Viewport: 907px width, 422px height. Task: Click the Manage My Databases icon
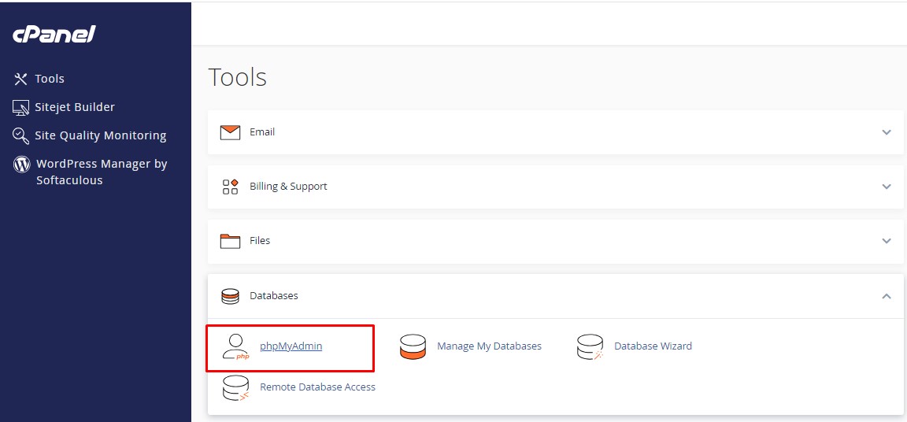coord(413,347)
